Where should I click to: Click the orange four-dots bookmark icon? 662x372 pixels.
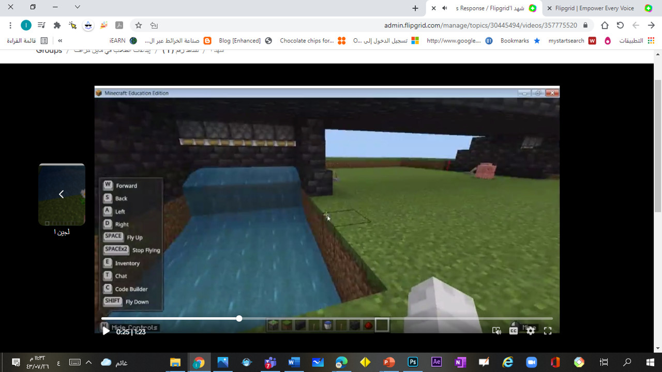point(341,40)
